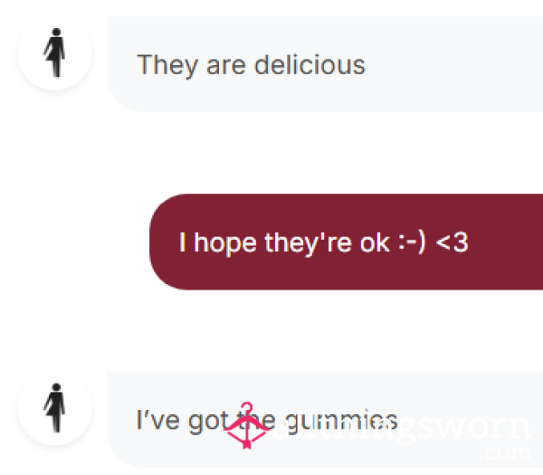Image resolution: width=543 pixels, height=475 pixels.
Task: Click the "They are delicious" message bubble
Action: [325, 64]
